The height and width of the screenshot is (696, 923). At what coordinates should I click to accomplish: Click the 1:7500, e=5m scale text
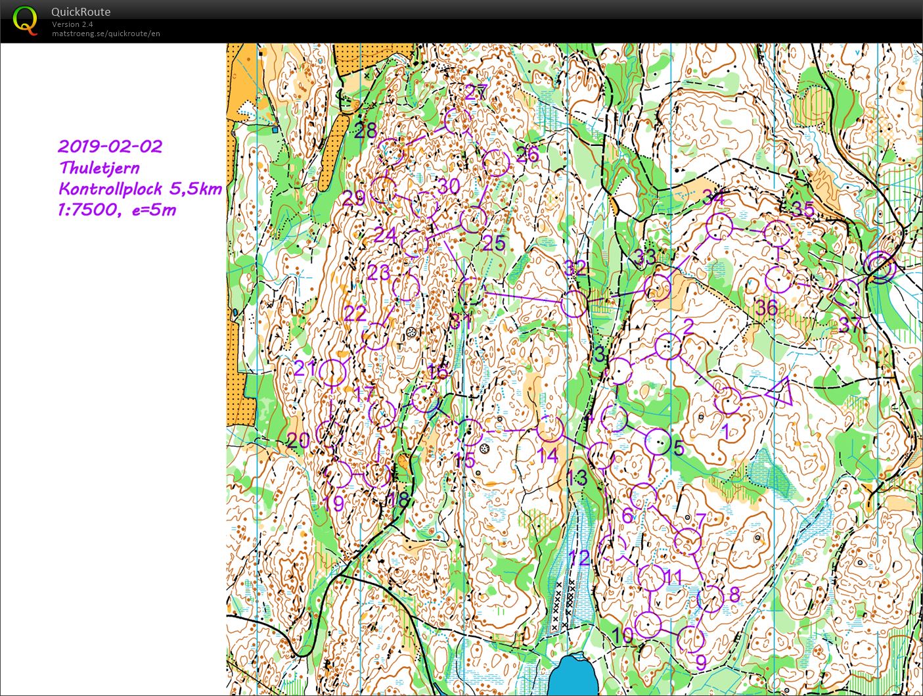tap(118, 210)
